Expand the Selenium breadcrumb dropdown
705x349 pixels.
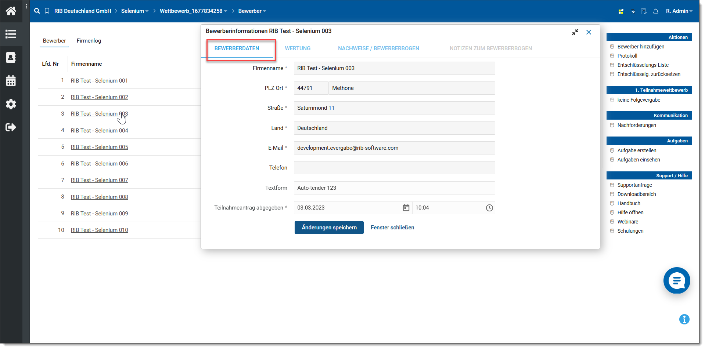coord(135,11)
